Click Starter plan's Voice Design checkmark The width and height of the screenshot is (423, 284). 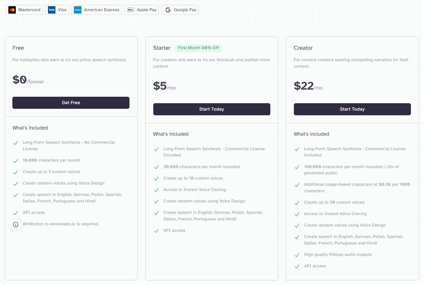(x=156, y=201)
